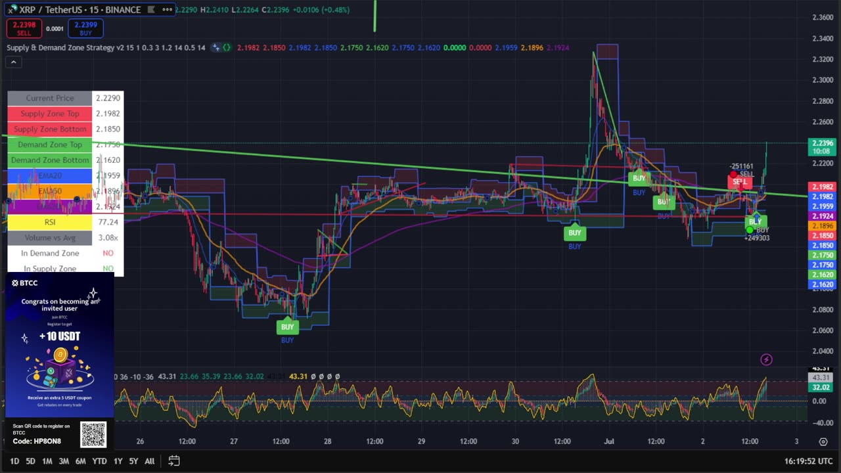The width and height of the screenshot is (841, 473).
Task: Click the purple lightning flash icon
Action: point(766,359)
